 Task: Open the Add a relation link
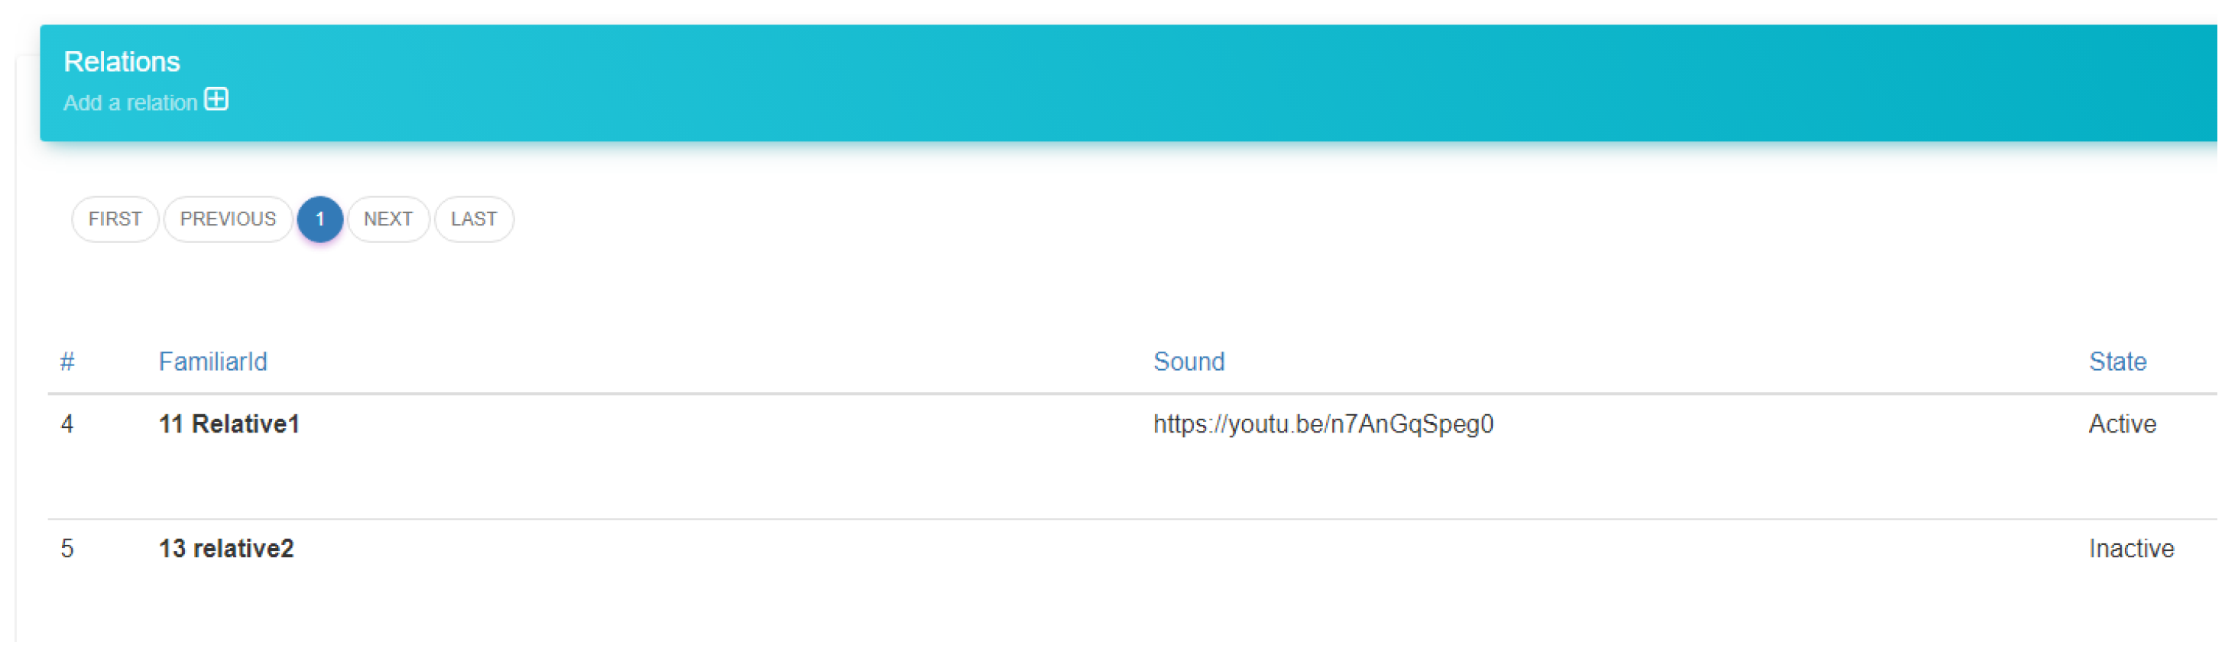click(130, 102)
